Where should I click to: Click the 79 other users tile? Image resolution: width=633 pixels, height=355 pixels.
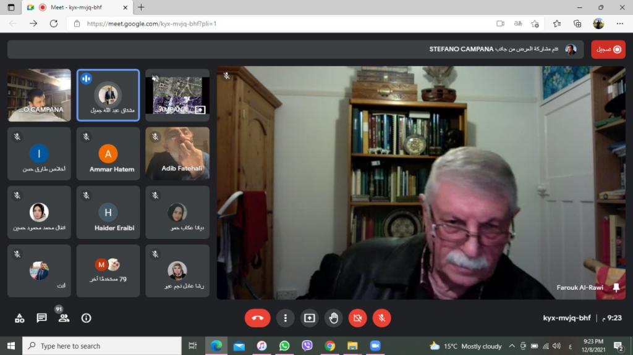108,270
